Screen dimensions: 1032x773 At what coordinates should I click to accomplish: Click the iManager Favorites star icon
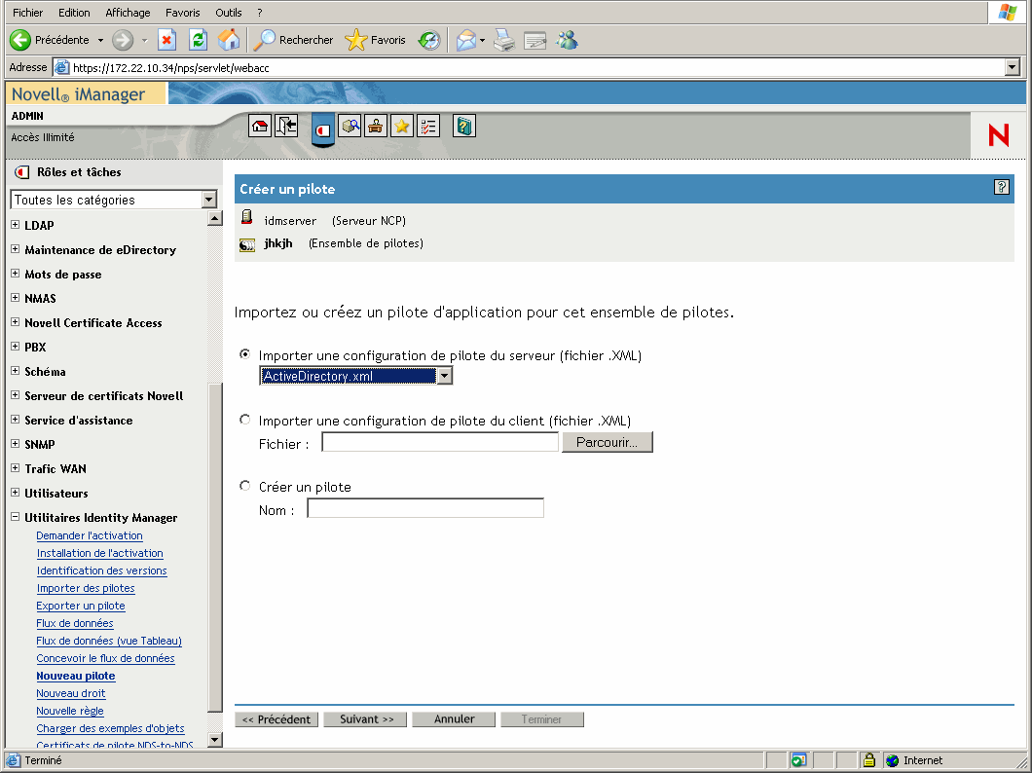pos(401,126)
